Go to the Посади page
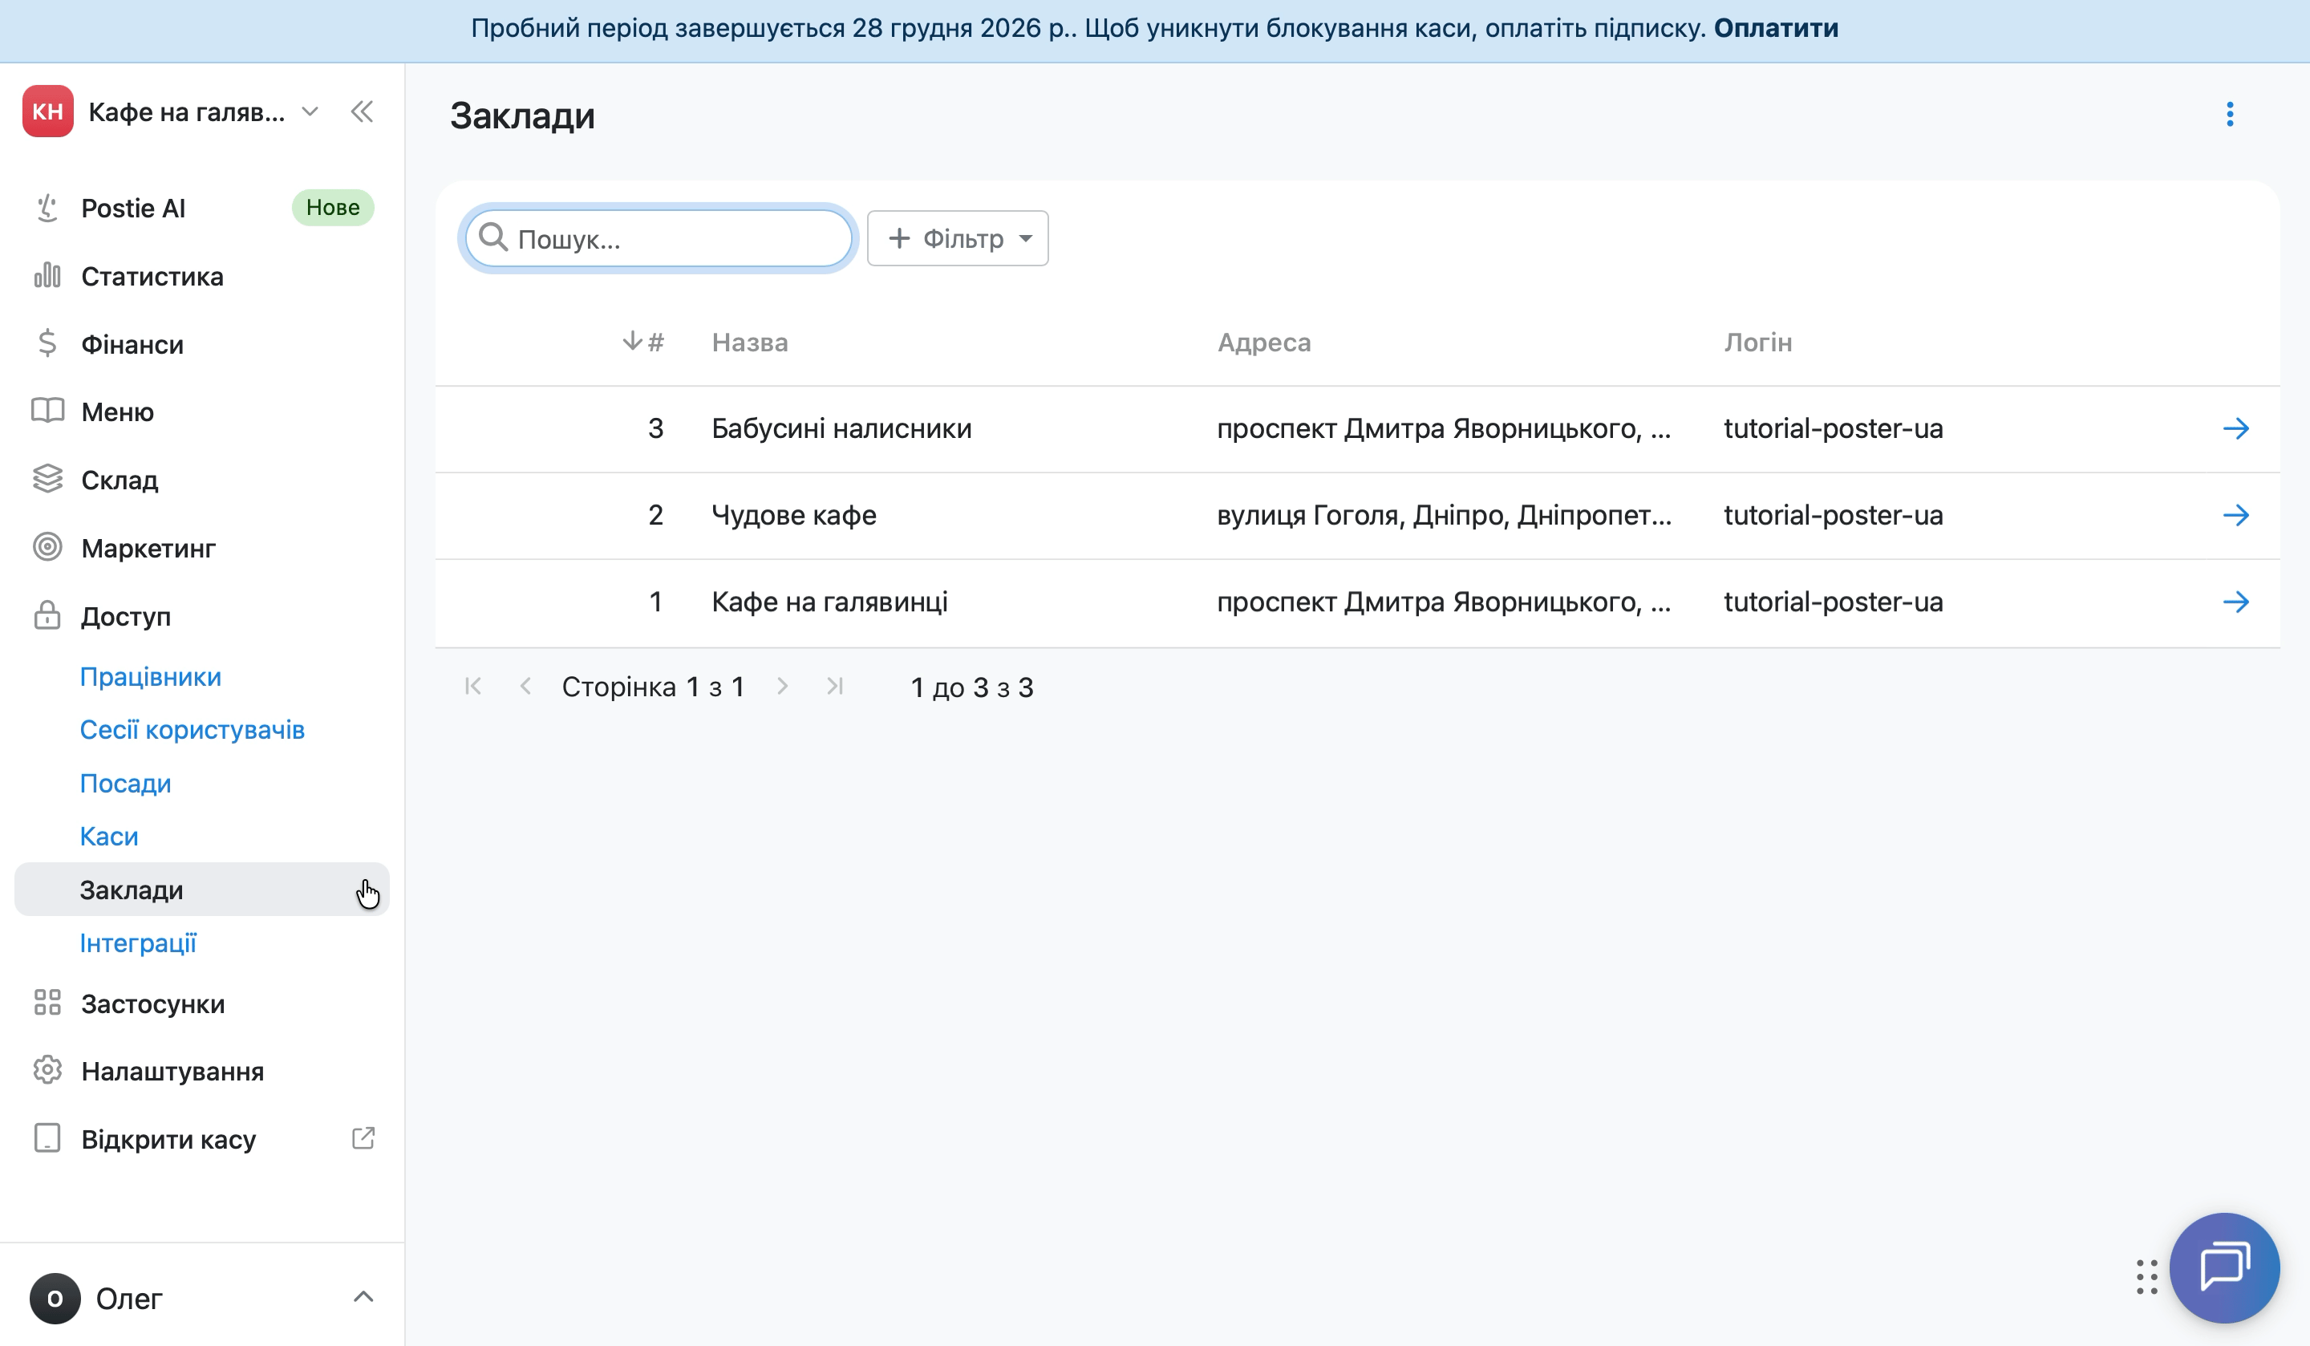The width and height of the screenshot is (2310, 1346). click(x=126, y=783)
